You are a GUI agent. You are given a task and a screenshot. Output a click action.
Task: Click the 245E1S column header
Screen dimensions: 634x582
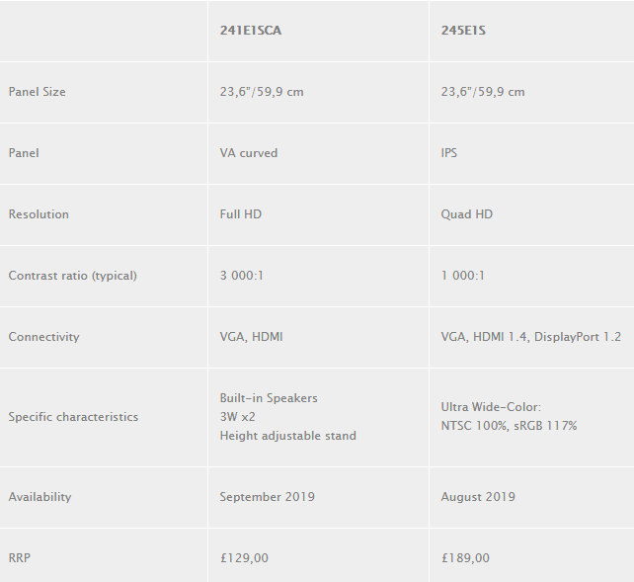point(463,31)
